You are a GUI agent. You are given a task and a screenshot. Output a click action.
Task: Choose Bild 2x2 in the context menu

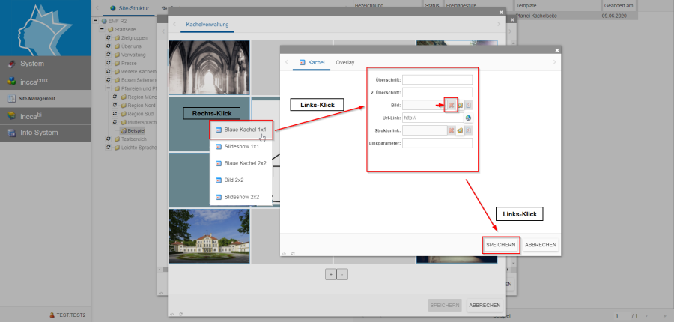[x=236, y=180]
